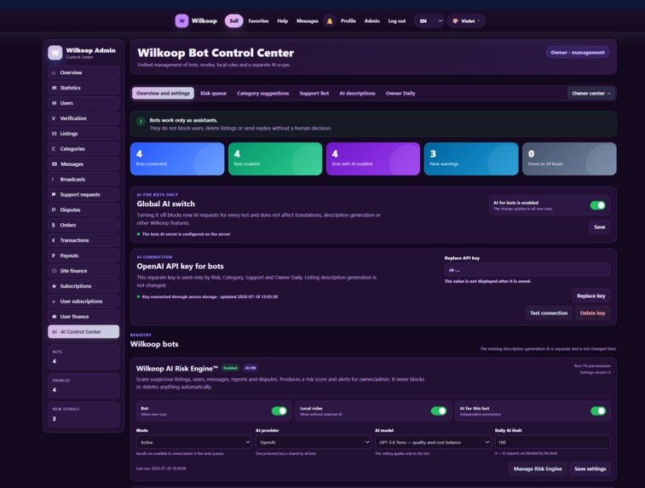The width and height of the screenshot is (645, 488).
Task: Click the Support requests flag icon
Action: (54, 194)
